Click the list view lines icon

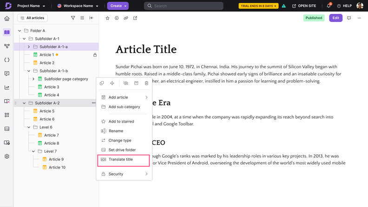[x=82, y=18]
